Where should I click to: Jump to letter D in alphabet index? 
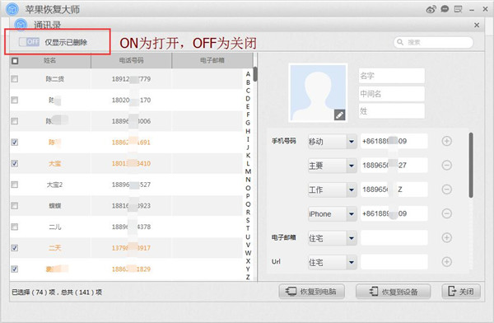coord(248,98)
